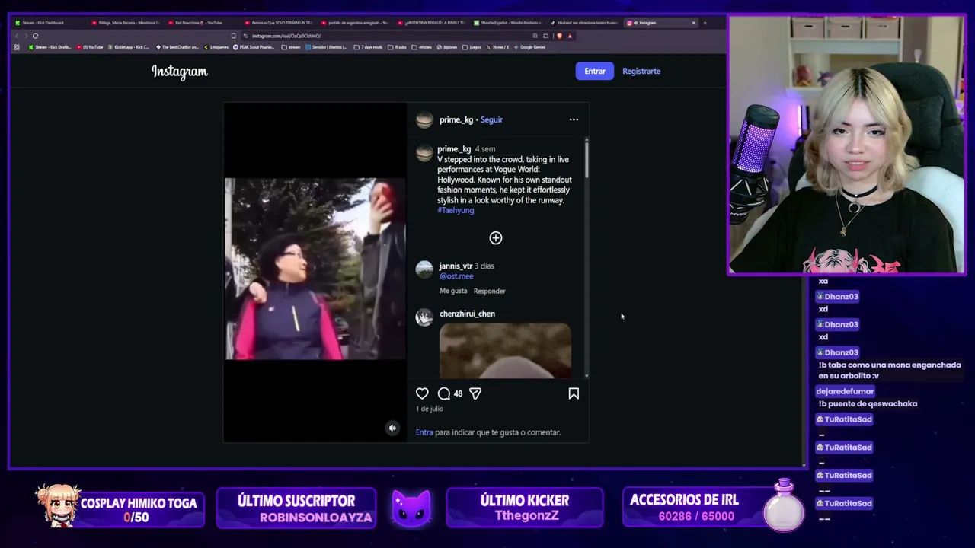
Task: Play or pause the reel video
Action: coord(315,269)
